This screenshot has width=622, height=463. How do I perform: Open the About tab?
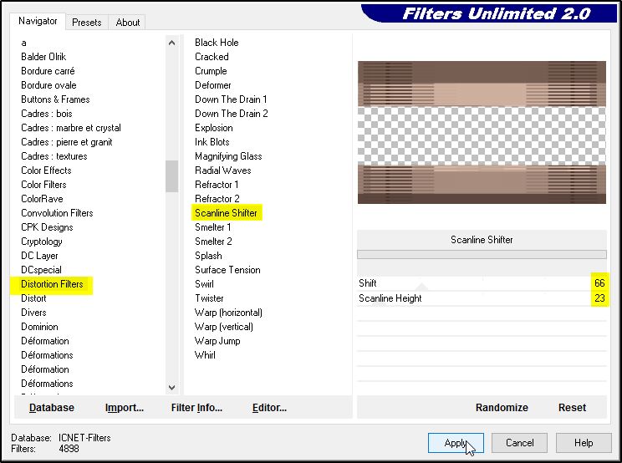(128, 23)
